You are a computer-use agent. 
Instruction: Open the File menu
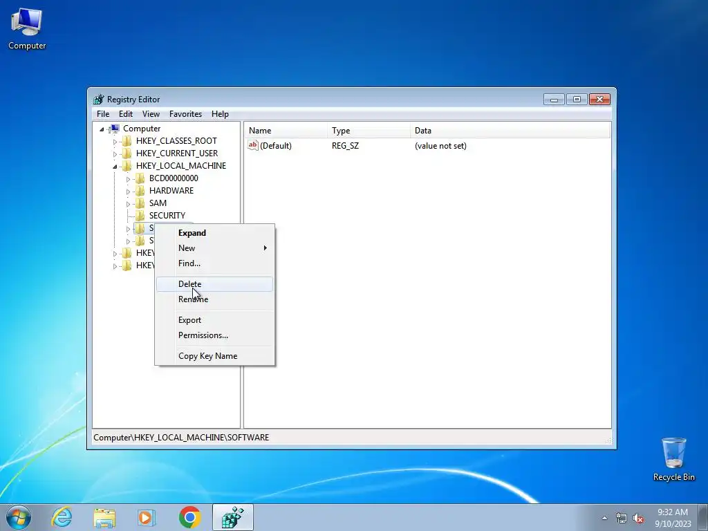[x=103, y=114]
